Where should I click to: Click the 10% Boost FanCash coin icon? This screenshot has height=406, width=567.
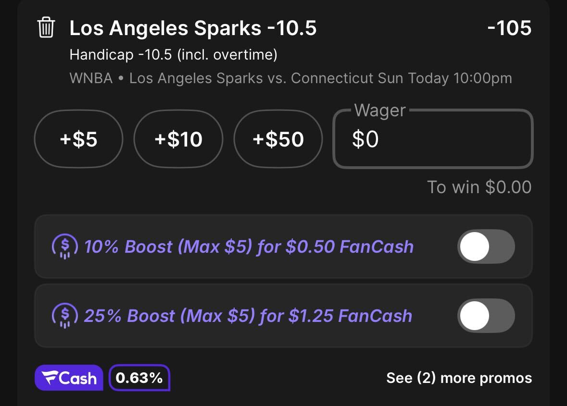pos(65,246)
